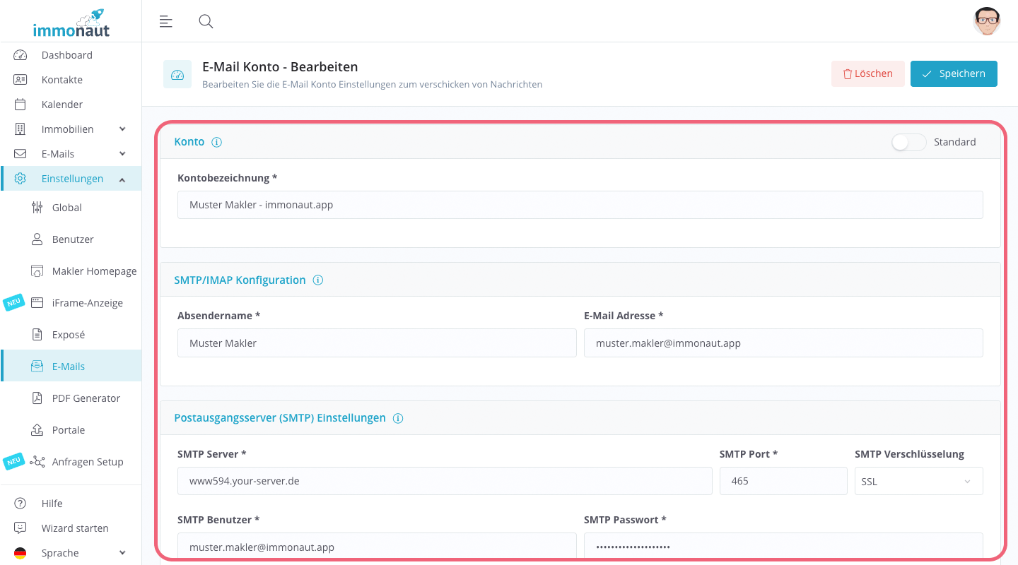Open SMTP Verschlüsselung dropdown
1018x565 pixels.
tap(918, 482)
